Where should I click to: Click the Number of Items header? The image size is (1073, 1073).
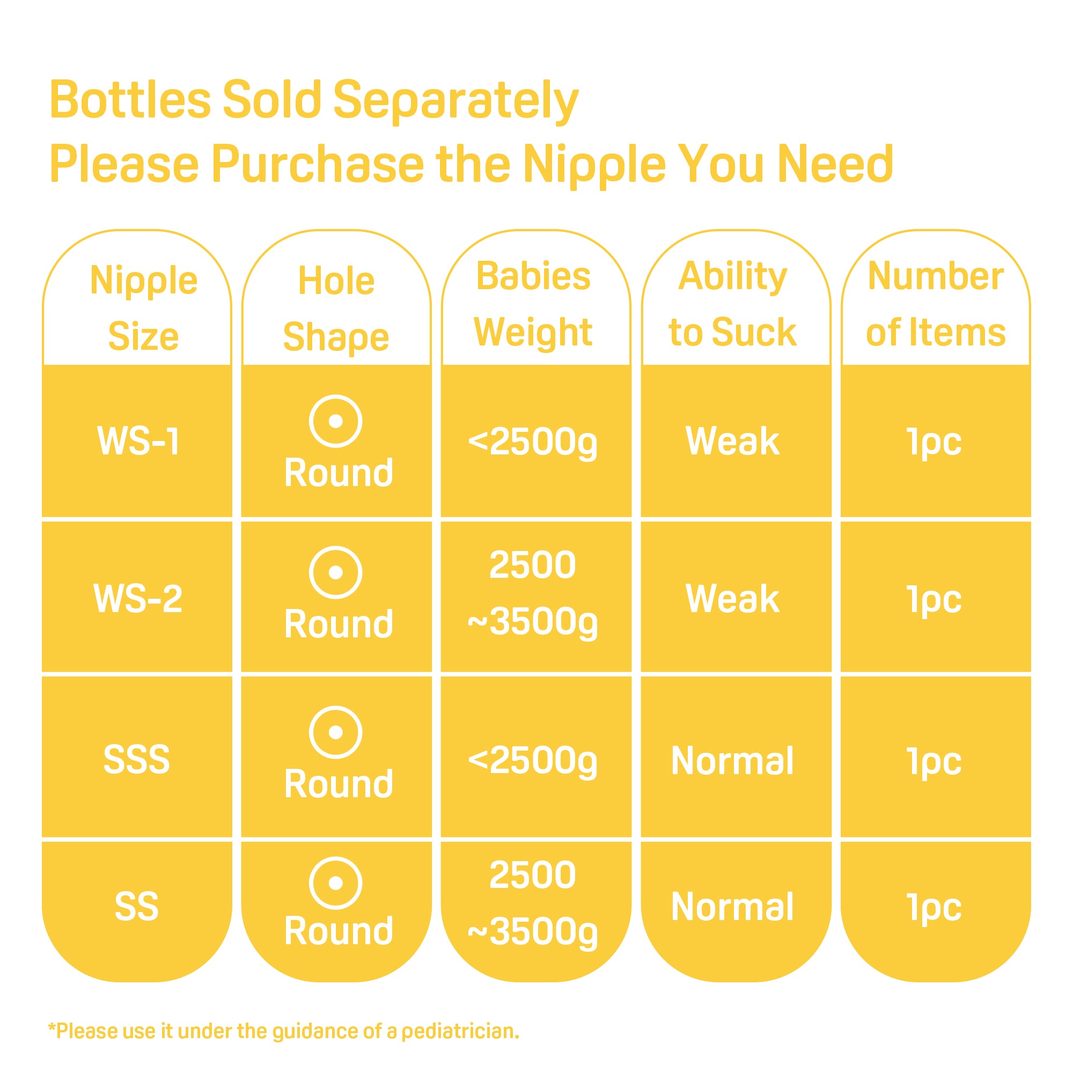click(x=936, y=304)
